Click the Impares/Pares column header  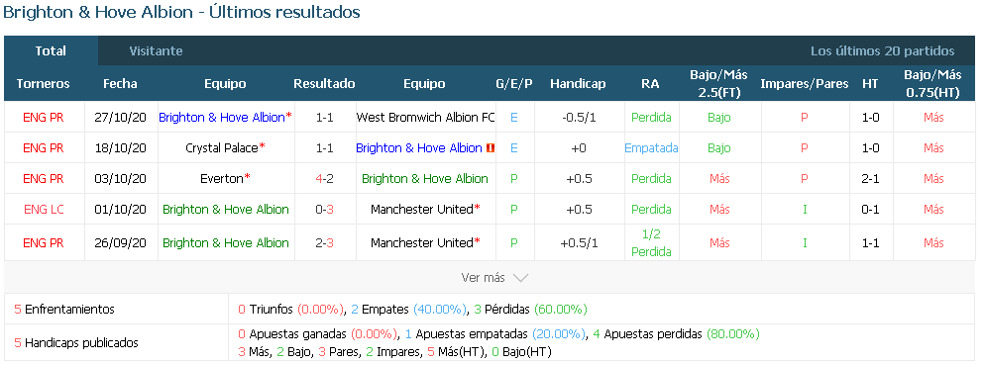pos(805,84)
